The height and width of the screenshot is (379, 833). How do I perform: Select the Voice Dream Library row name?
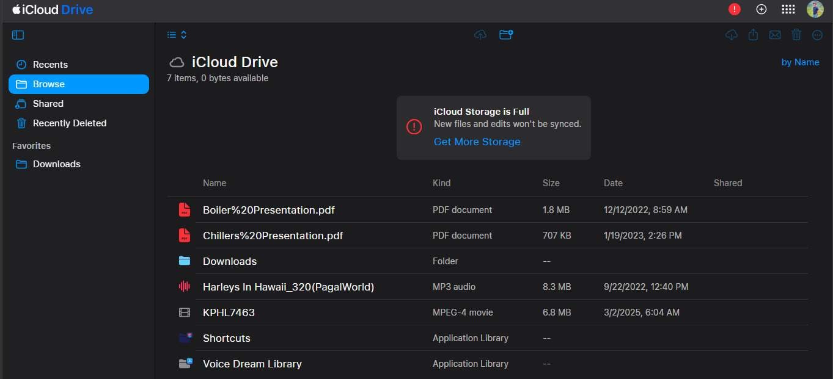pos(252,364)
